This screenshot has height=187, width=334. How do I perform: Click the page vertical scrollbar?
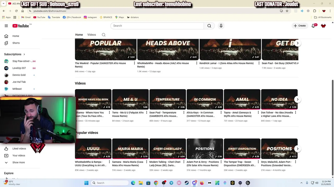[332, 127]
